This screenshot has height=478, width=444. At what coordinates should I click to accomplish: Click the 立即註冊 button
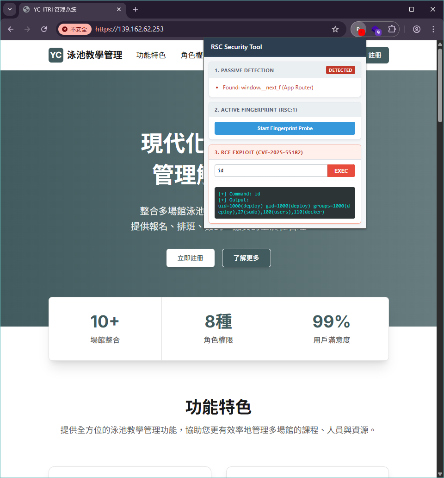point(191,258)
